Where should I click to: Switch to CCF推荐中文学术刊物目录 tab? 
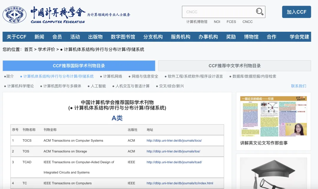click(234, 66)
